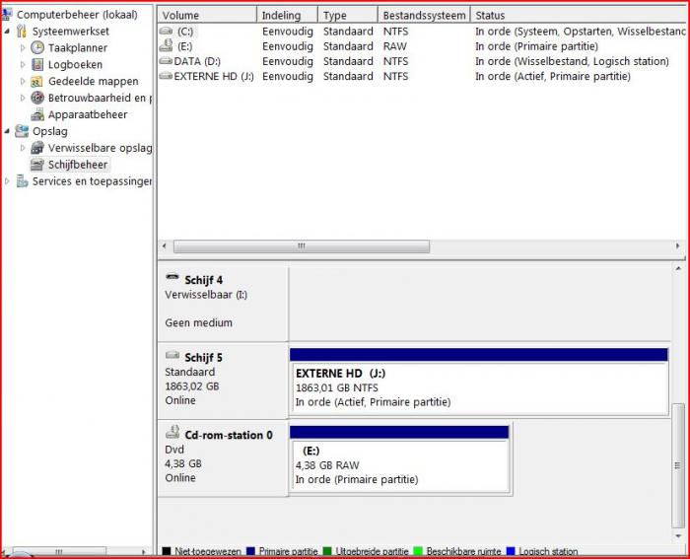The image size is (690, 559).
Task: Click the Primaire partitie legend swatch
Action: [250, 551]
